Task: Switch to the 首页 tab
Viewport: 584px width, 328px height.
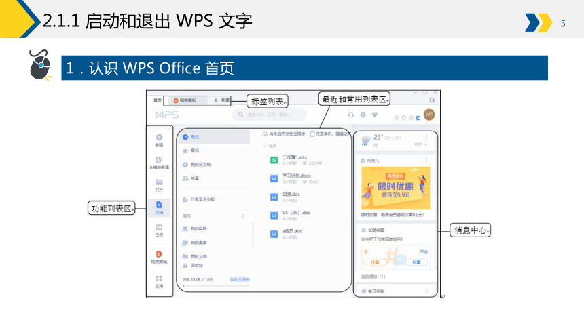Action: 158,100
